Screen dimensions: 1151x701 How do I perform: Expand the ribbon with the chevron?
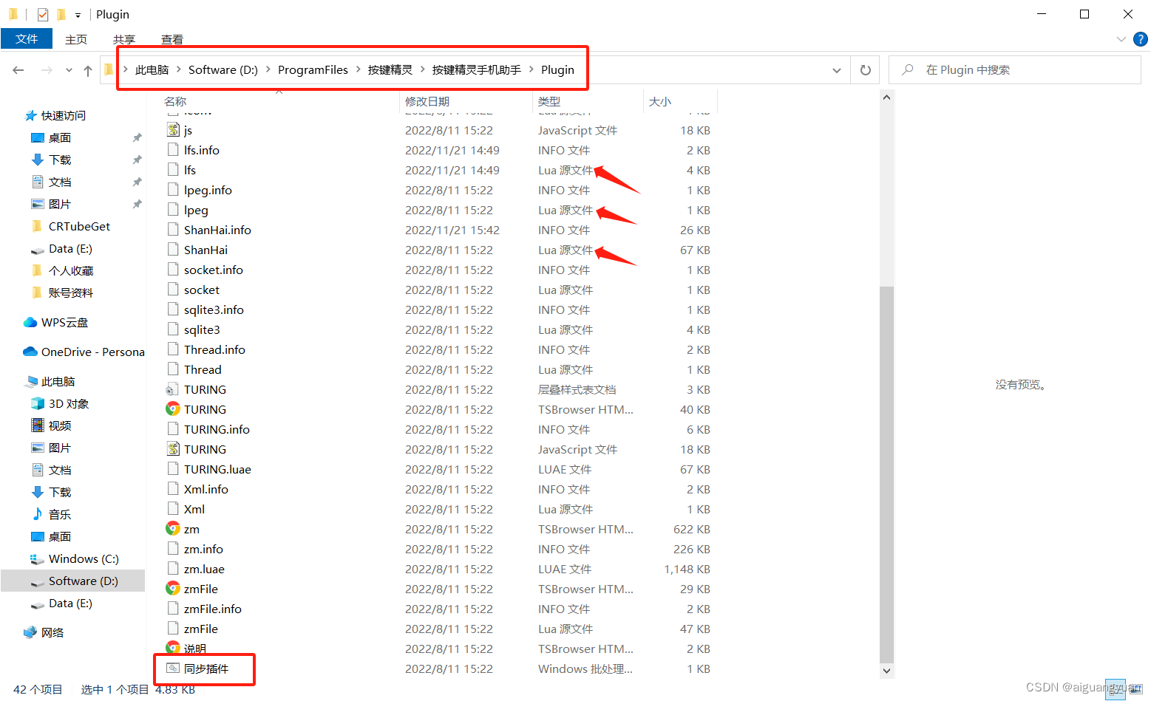coord(1121,39)
